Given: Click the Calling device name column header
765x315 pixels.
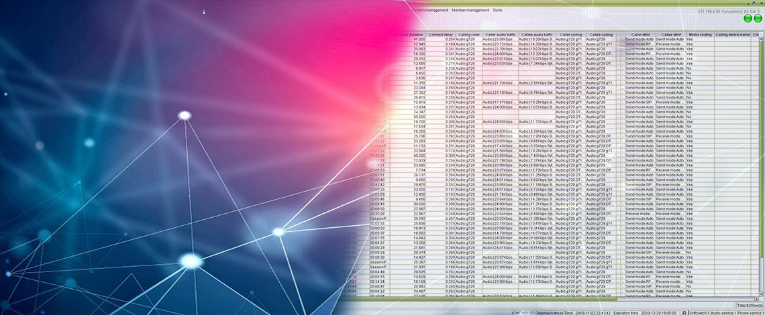Looking at the screenshot, I should point(733,35).
